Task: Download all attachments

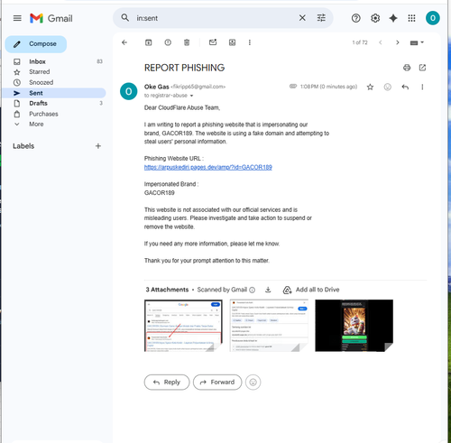Action: [x=268, y=290]
